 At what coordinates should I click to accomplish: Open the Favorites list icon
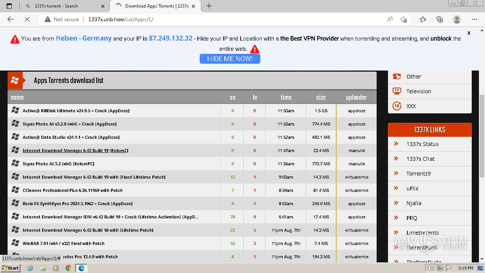pyautogui.click(x=423, y=19)
